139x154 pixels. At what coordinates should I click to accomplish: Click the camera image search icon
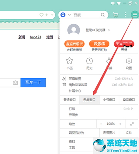15,82
